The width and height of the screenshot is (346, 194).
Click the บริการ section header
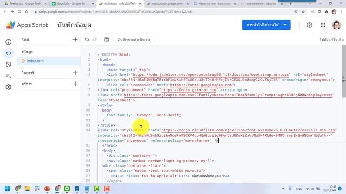pos(26,84)
